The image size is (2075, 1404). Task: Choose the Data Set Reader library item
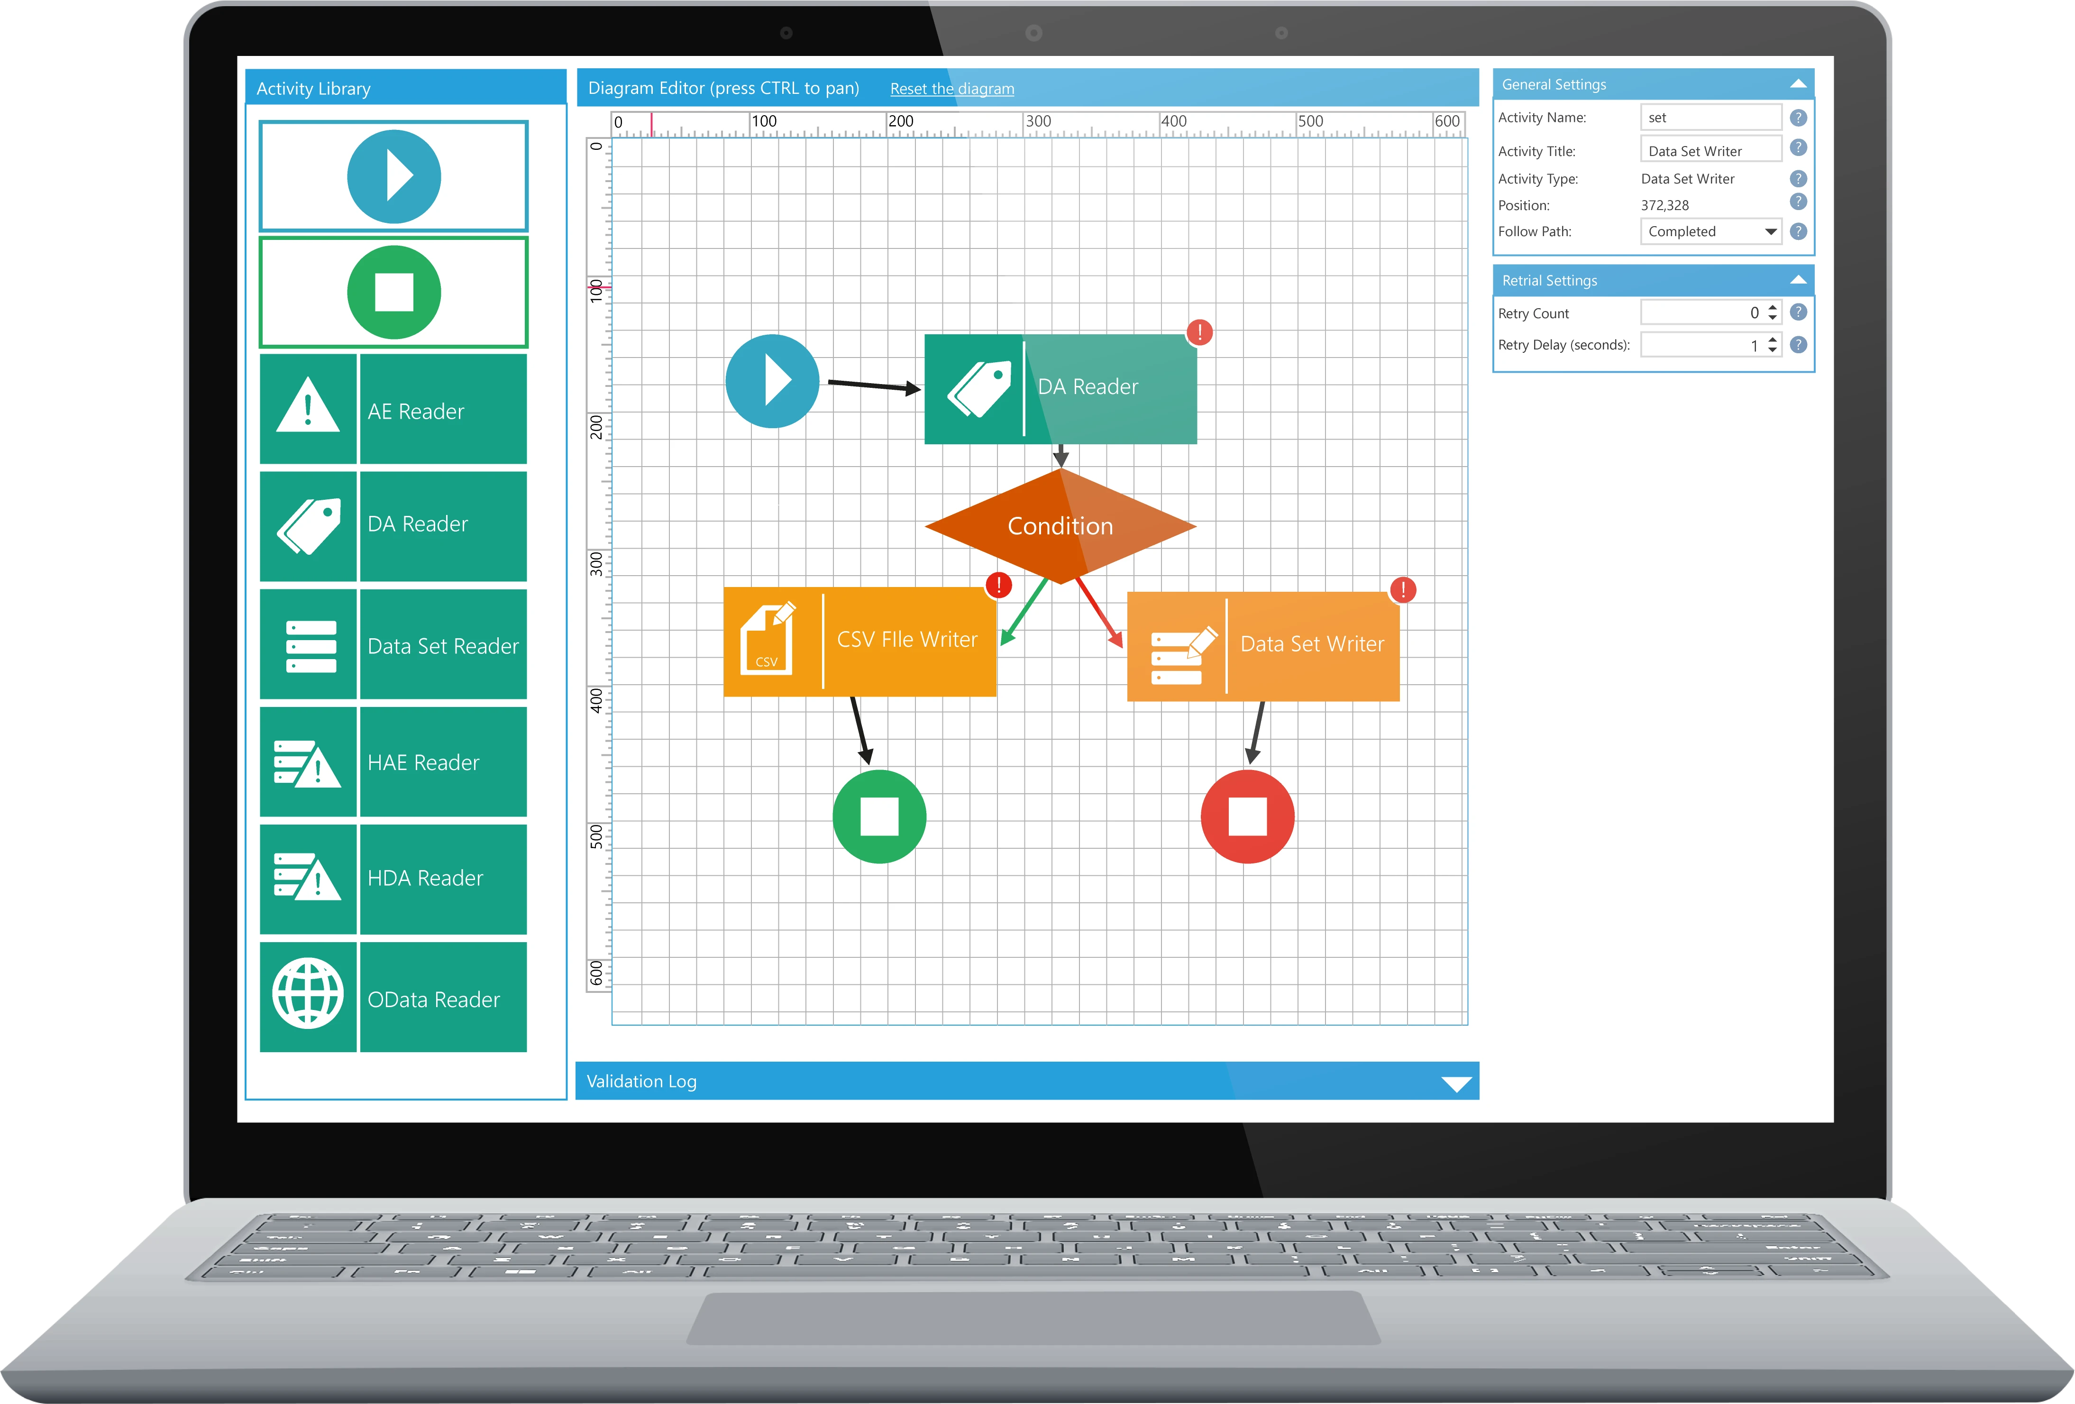[443, 645]
